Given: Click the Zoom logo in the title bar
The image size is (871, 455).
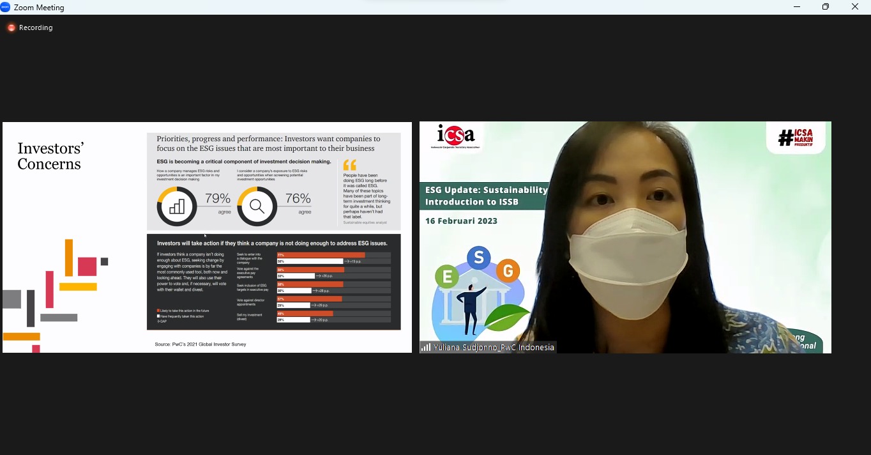Looking at the screenshot, I should [6, 7].
